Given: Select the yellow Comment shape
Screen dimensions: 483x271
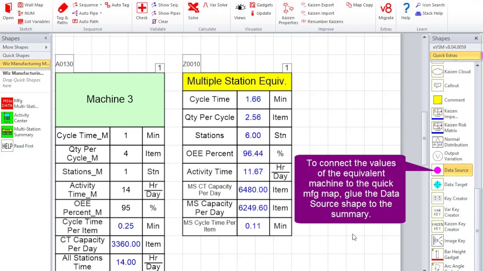Looking at the screenshot, I should 448,100.
